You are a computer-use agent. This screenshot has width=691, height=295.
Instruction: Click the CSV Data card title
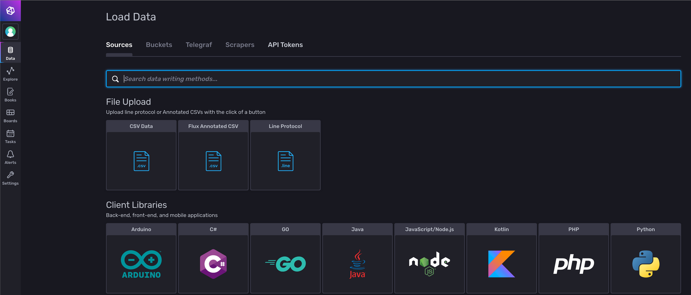pyautogui.click(x=141, y=126)
